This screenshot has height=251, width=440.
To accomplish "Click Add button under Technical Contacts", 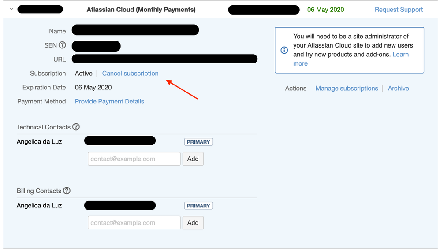I will pyautogui.click(x=193, y=159).
